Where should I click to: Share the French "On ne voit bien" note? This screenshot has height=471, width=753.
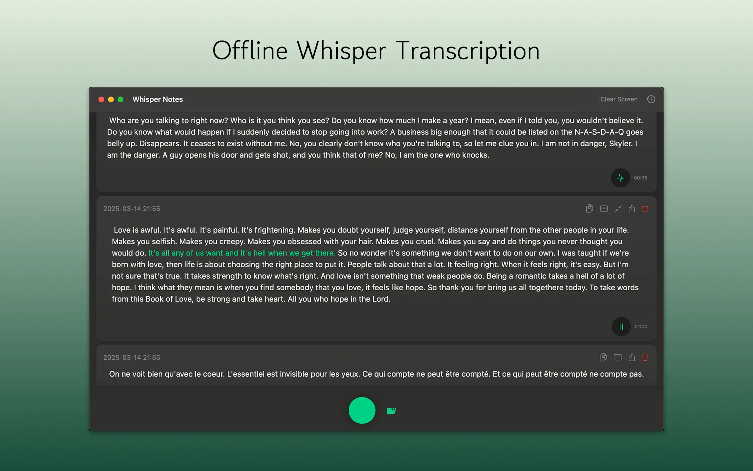tap(631, 357)
